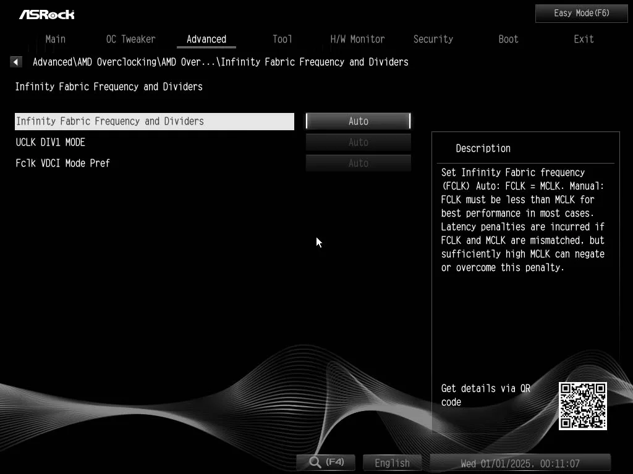Viewport: 633px width, 474px height.
Task: Click 'Get details via QR code' text
Action: click(486, 395)
